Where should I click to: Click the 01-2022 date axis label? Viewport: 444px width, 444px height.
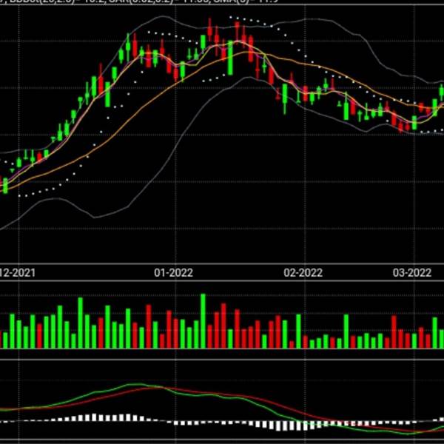tap(173, 272)
